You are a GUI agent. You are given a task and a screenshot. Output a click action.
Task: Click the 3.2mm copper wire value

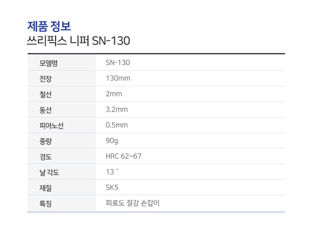click(117, 109)
